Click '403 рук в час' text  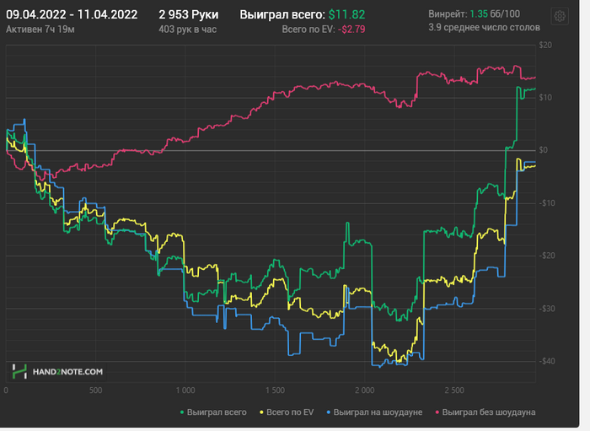point(187,30)
